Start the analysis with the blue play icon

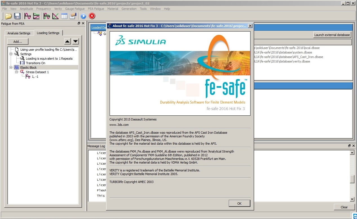click(x=83, y=16)
